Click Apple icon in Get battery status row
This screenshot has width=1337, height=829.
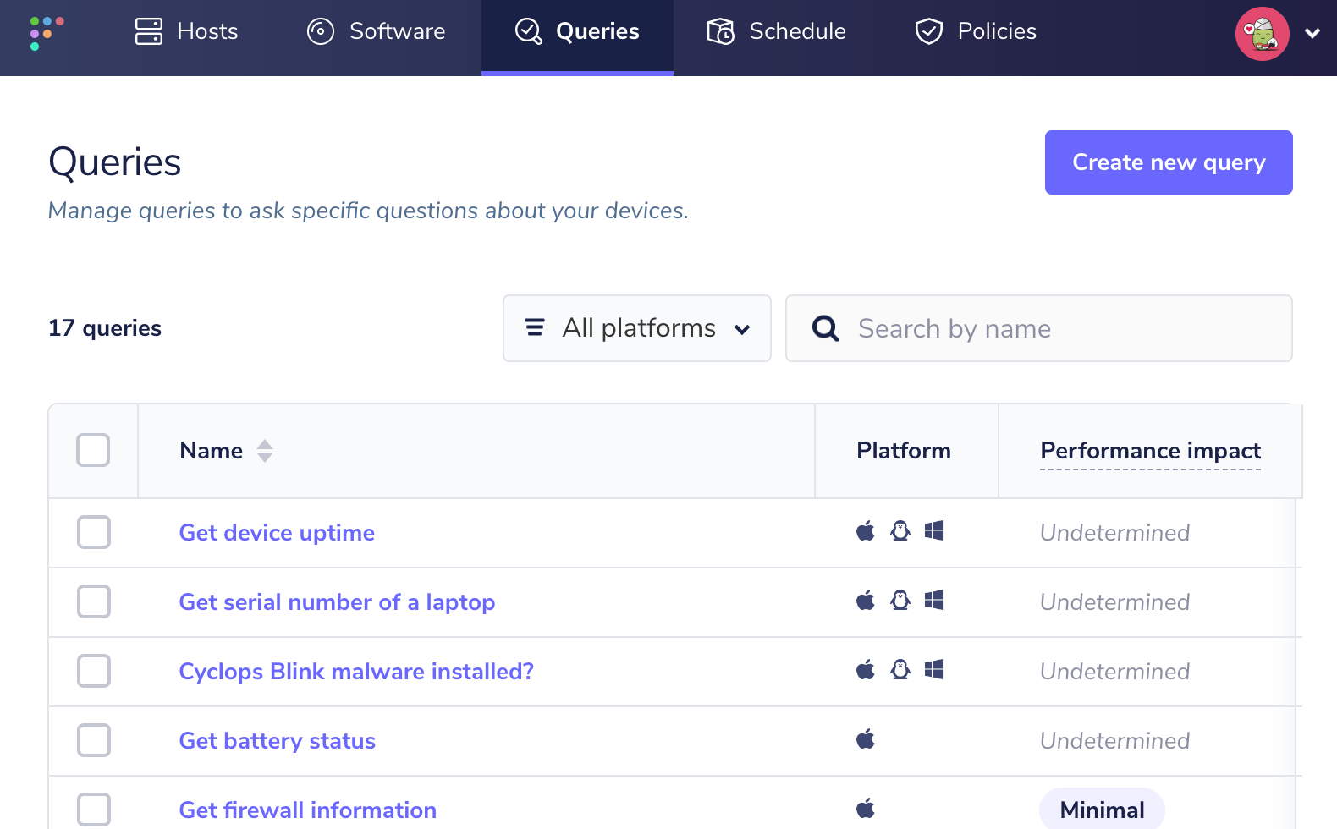[x=865, y=740]
